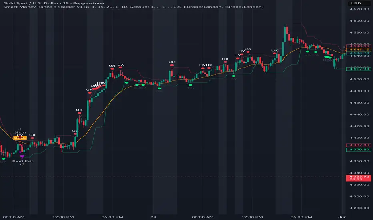The image size is (373, 220).
Task: Select the green 4,544.74 price tag
Action: click(358, 53)
